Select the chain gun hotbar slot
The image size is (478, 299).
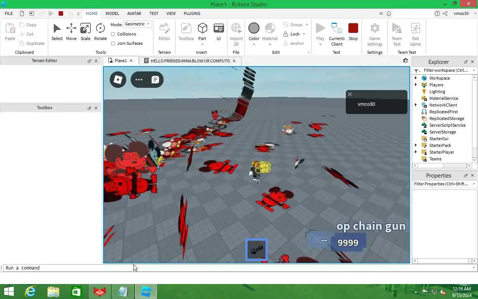click(257, 250)
